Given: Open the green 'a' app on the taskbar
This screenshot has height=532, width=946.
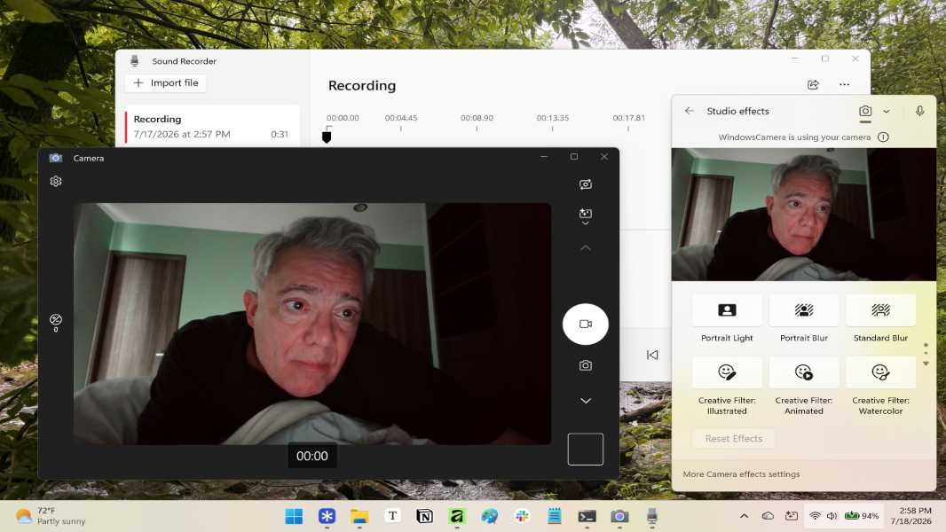Looking at the screenshot, I should (x=457, y=516).
